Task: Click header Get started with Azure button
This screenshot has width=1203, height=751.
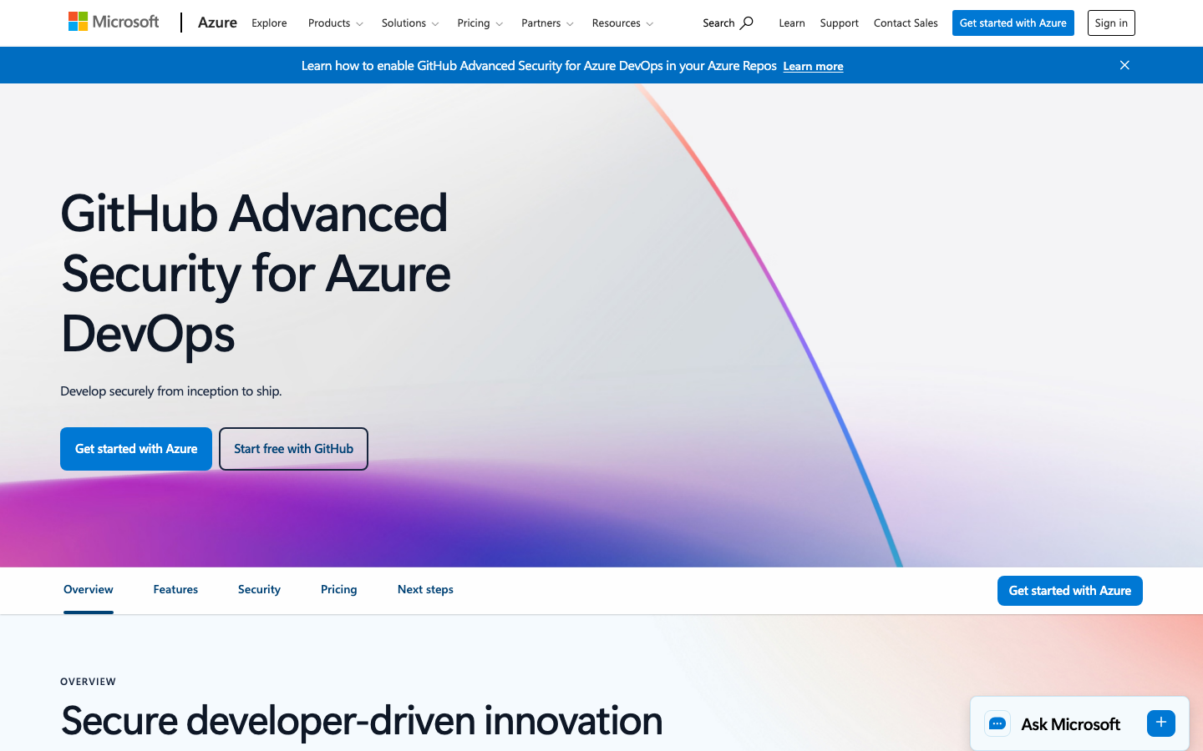Action: click(x=1013, y=23)
